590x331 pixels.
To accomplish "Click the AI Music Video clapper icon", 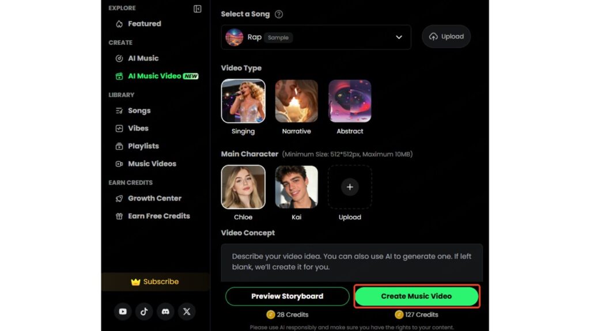I will 119,76.
